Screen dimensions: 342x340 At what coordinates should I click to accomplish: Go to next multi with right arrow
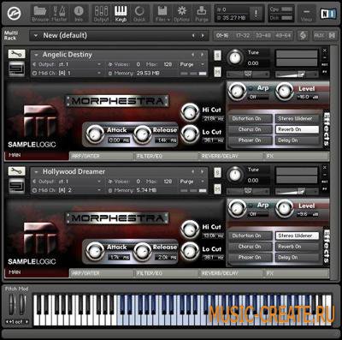203,36
